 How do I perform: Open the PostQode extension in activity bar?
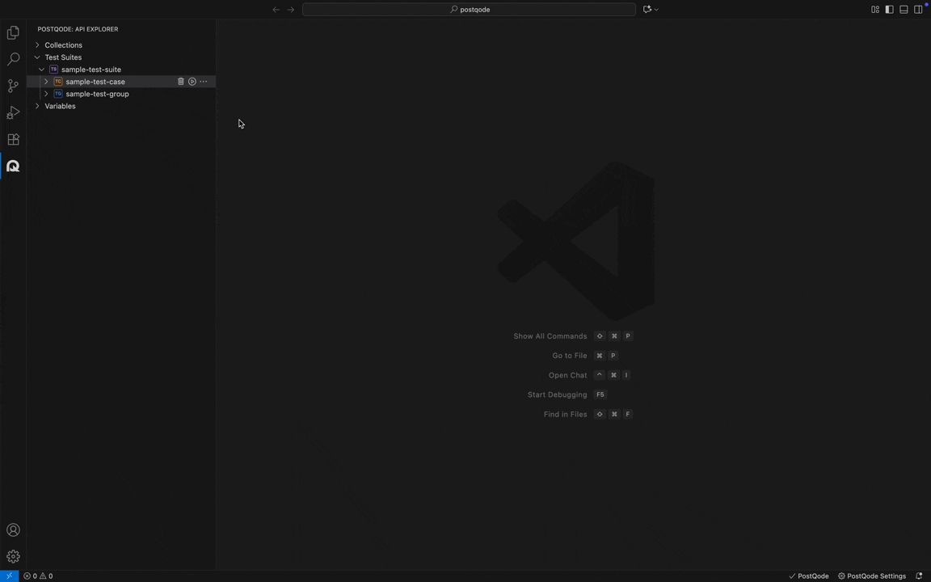click(x=13, y=167)
